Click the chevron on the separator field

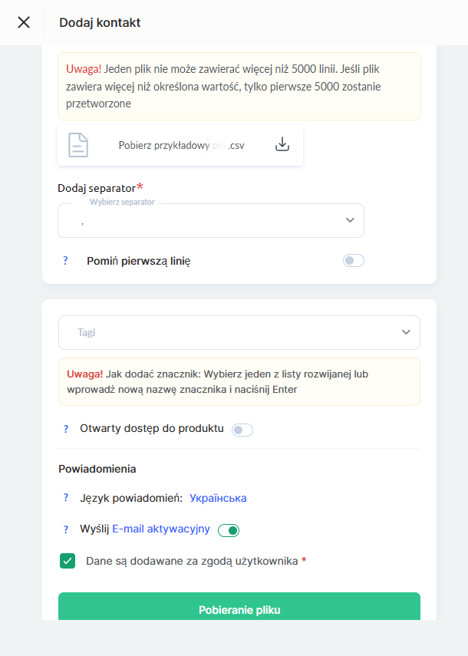tap(349, 220)
